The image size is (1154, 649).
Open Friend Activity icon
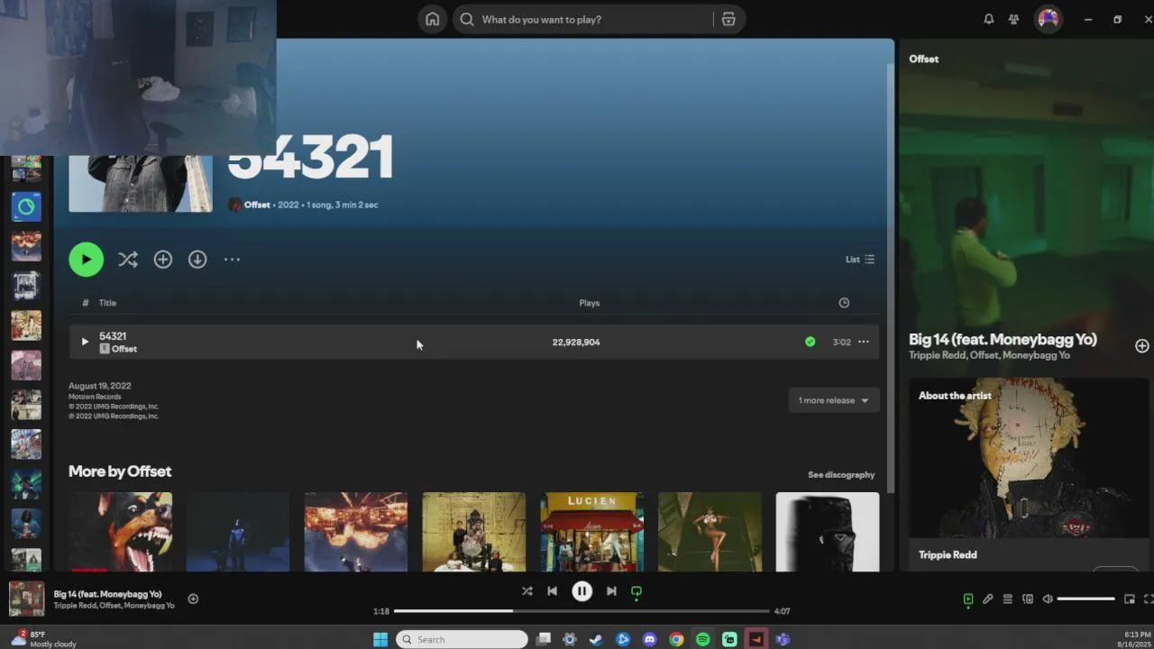click(x=1014, y=19)
